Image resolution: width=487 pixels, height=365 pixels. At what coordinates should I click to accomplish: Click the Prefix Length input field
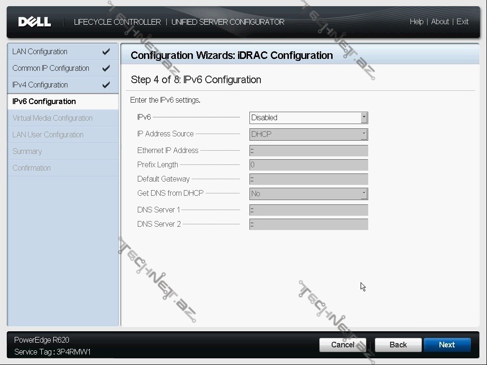[x=308, y=165]
